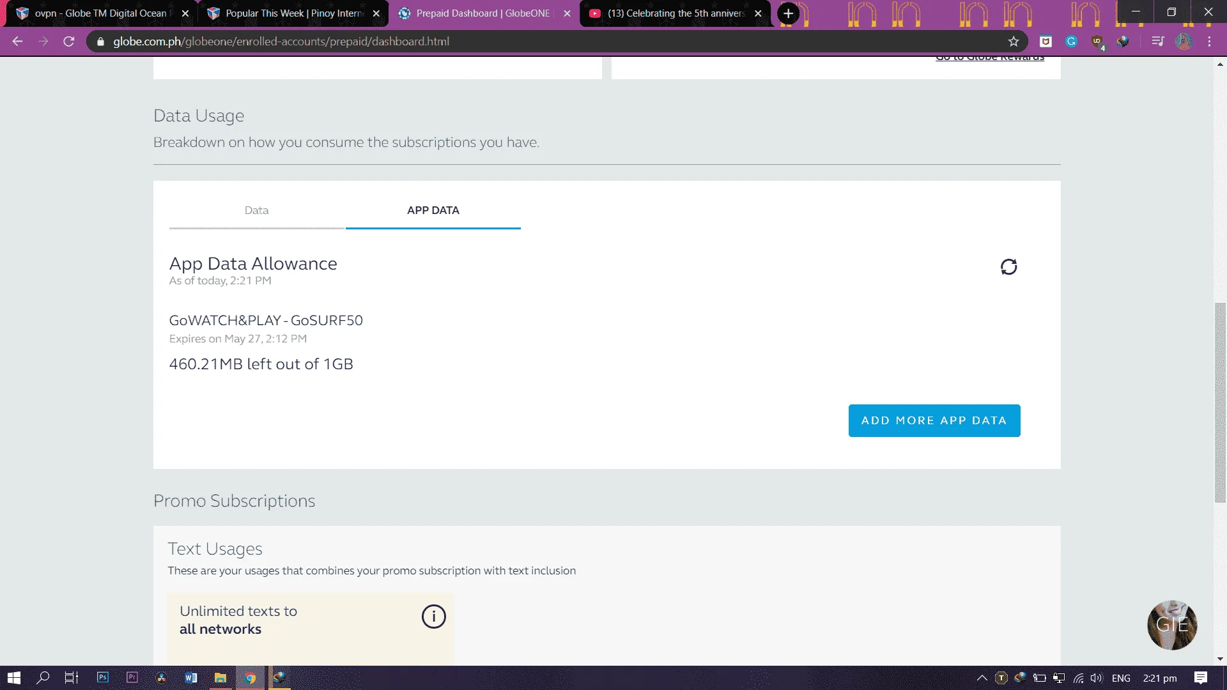Open info for Unlimited texts to all networks
Image resolution: width=1227 pixels, height=690 pixels.
[433, 617]
